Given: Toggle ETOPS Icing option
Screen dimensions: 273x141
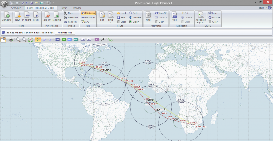Looking at the screenshot, I should pyautogui.click(x=213, y=13).
